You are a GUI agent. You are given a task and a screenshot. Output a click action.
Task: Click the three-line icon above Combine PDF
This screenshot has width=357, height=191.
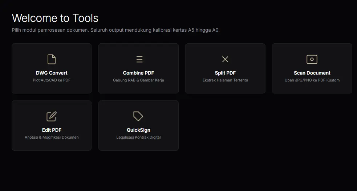138,59
